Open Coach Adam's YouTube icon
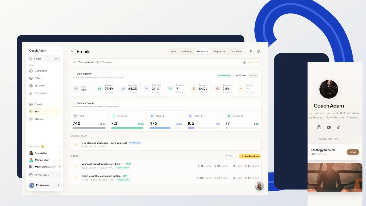366x206 pixels. point(329,127)
